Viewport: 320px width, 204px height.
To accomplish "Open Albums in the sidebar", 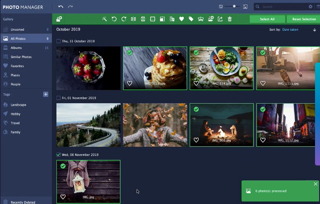I will pyautogui.click(x=16, y=48).
